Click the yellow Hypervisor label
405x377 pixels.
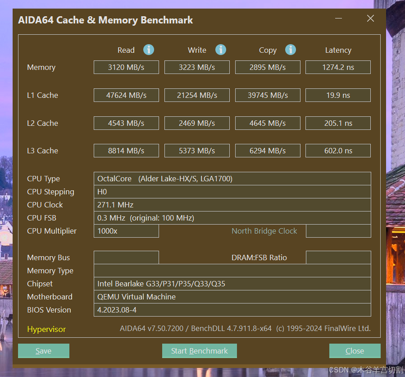click(46, 329)
